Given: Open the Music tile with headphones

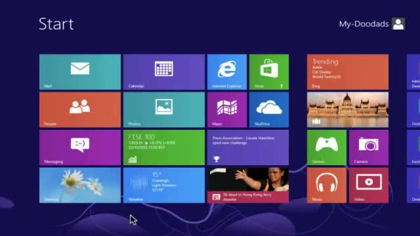Looking at the screenshot, I should tap(327, 185).
